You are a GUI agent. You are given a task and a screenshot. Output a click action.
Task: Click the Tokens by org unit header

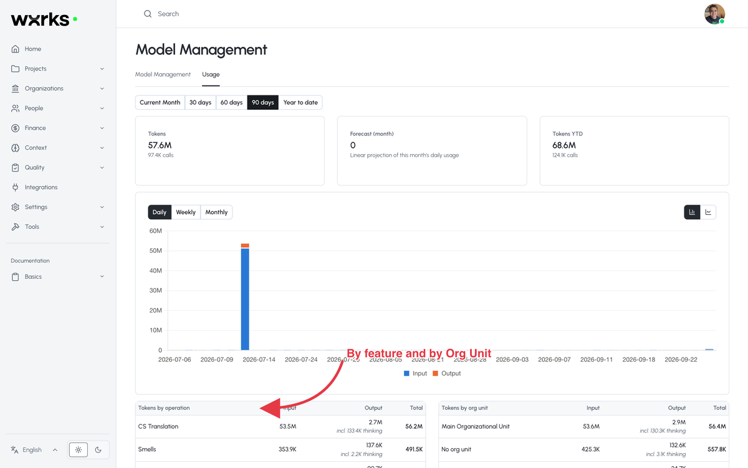pyautogui.click(x=464, y=408)
